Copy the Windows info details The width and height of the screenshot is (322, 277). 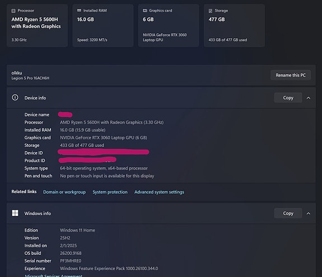tap(288, 213)
